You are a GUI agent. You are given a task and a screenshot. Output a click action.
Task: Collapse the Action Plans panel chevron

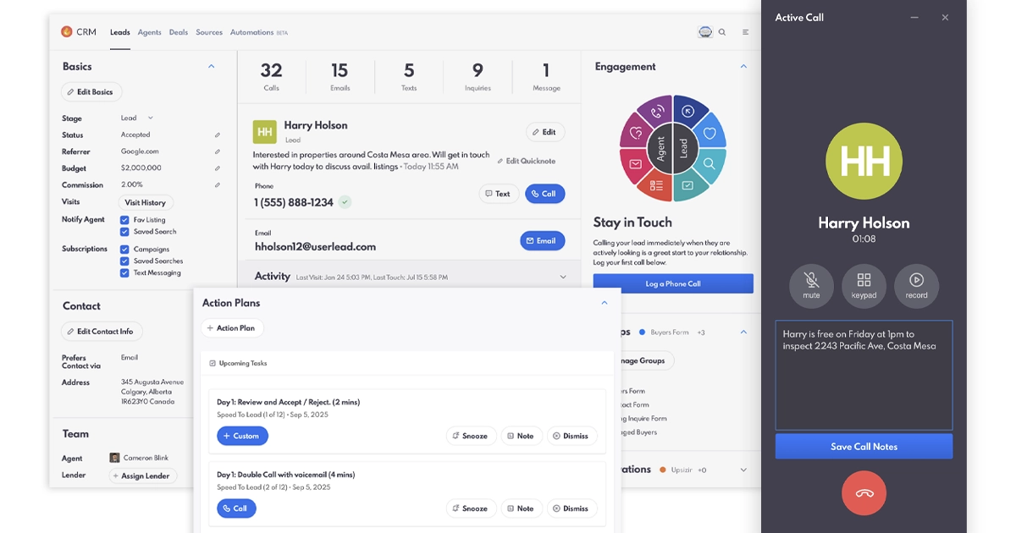[x=605, y=303]
